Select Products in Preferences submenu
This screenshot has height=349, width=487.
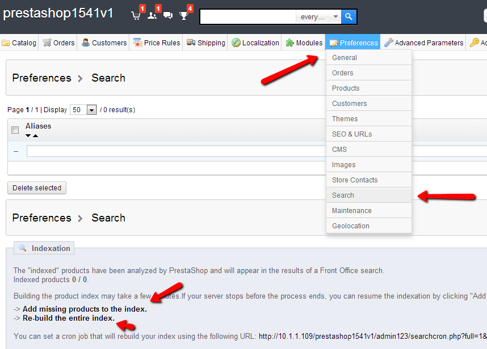point(369,88)
